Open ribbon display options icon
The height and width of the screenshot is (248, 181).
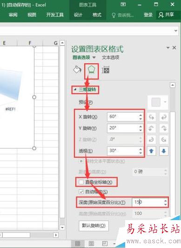[123, 4]
